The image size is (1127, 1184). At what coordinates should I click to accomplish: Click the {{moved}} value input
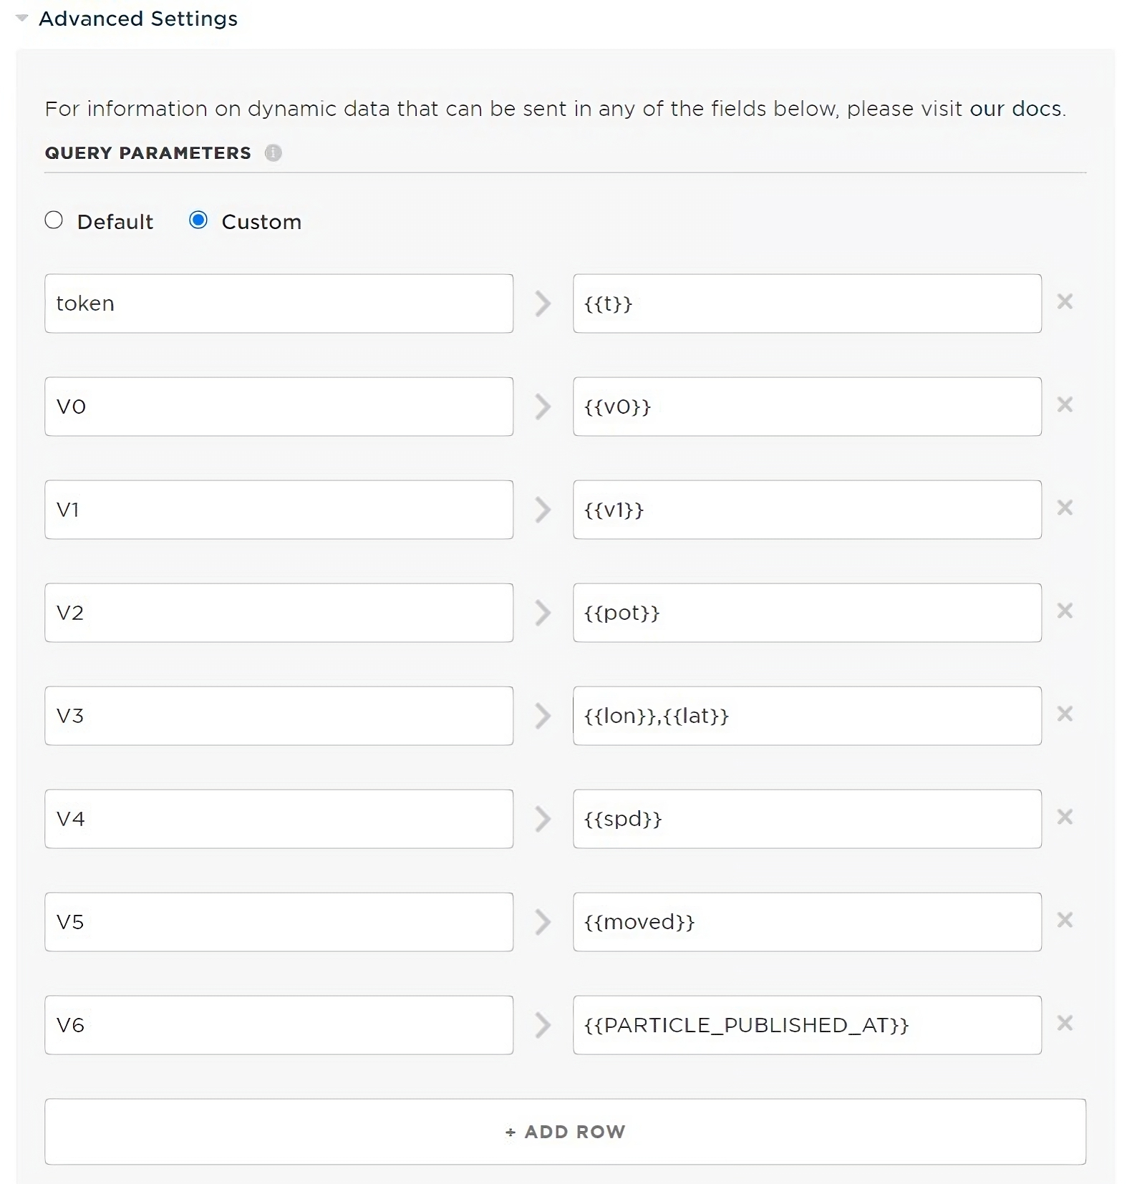point(807,922)
